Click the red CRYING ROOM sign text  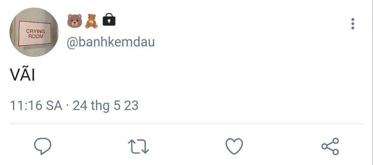[35, 34]
